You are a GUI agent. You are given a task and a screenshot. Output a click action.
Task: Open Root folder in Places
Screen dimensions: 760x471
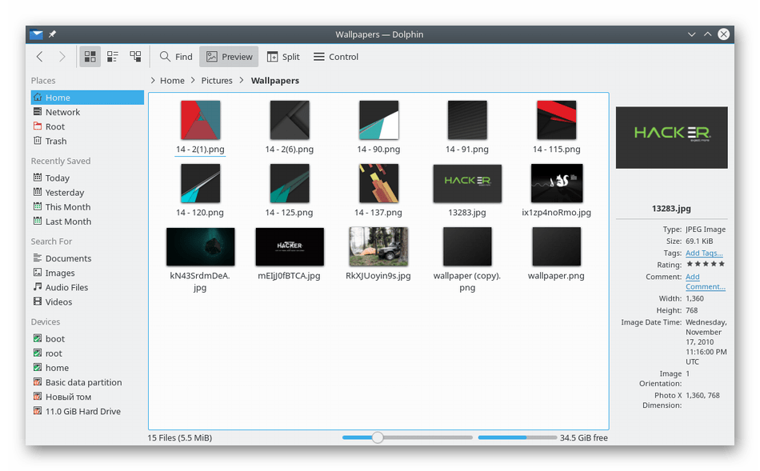click(87, 126)
